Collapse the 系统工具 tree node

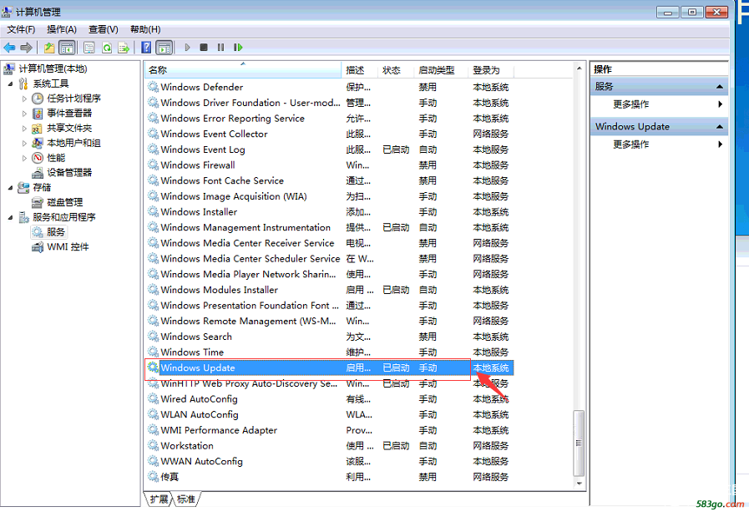tap(11, 84)
